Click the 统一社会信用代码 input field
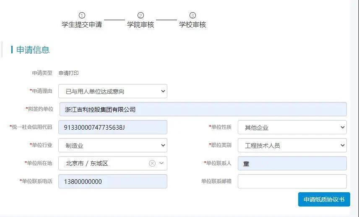 [x=113, y=127]
